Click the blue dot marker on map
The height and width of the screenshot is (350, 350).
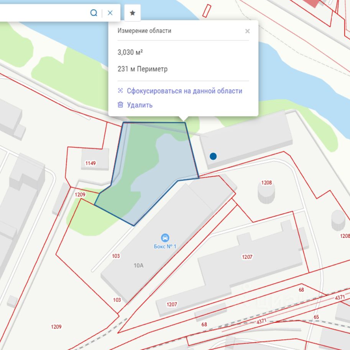(213, 156)
